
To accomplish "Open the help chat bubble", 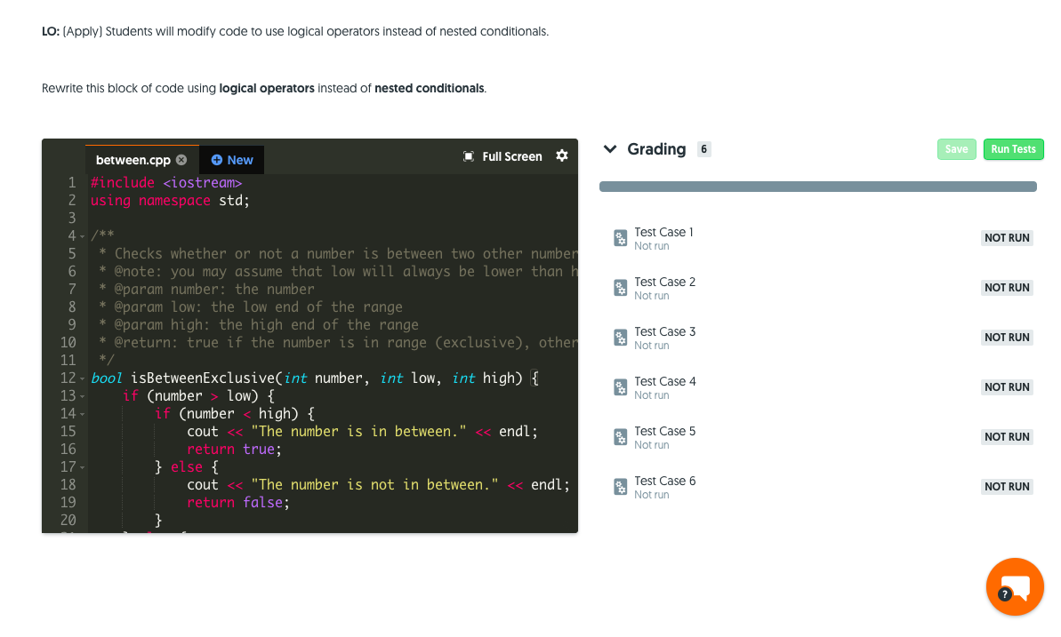I will (x=1015, y=586).
